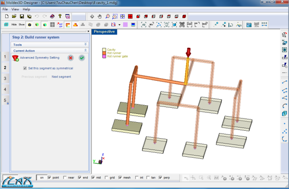This screenshot has width=289, height=189.
Task: Confirm symmetry setting with green checkmark
Action: [82, 58]
